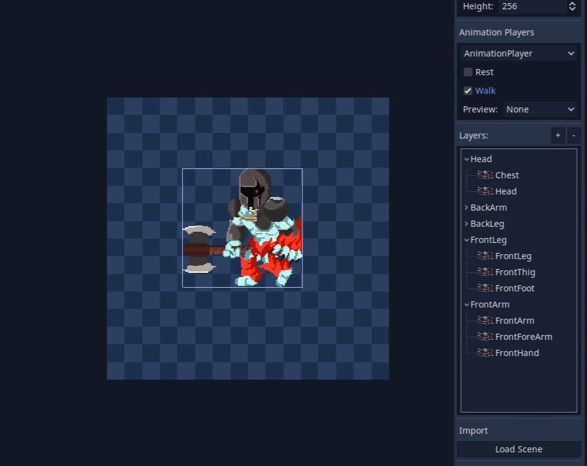The width and height of the screenshot is (587, 466).
Task: Collapse the top-level Head layer group
Action: (x=466, y=159)
